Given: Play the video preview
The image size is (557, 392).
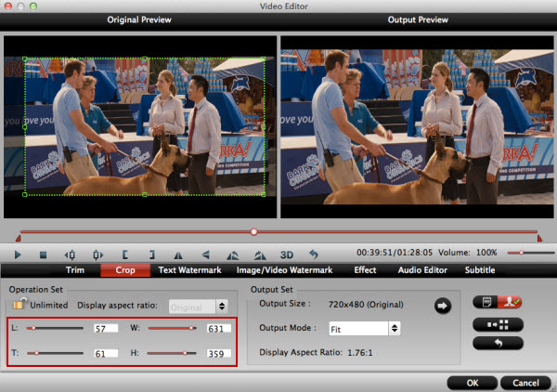Looking at the screenshot, I should (x=18, y=255).
